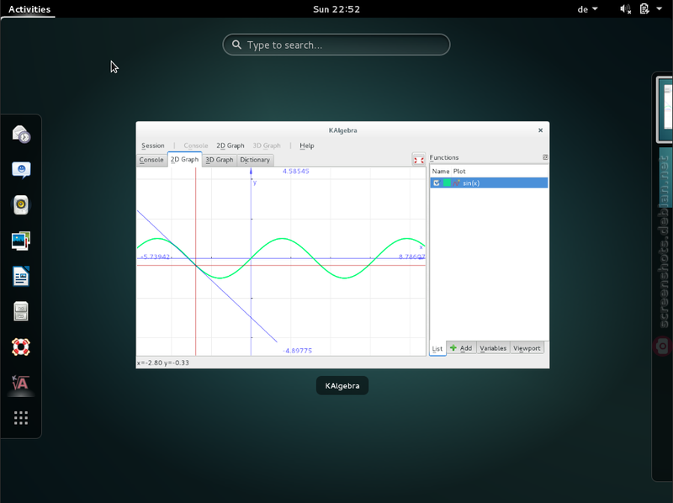Click the red fullscreen arrows icon
The width and height of the screenshot is (673, 503).
418,160
